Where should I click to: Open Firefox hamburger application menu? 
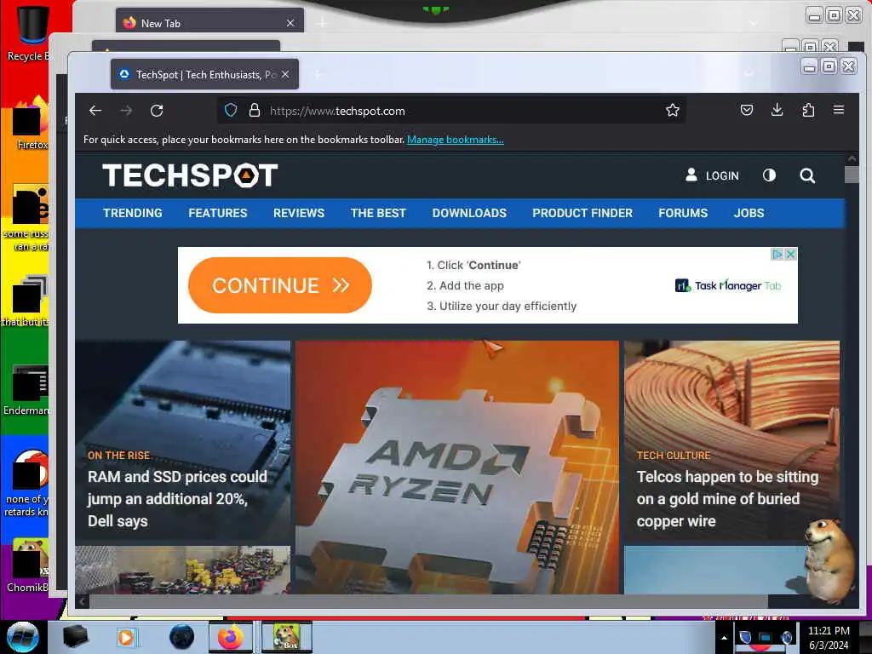pos(839,110)
